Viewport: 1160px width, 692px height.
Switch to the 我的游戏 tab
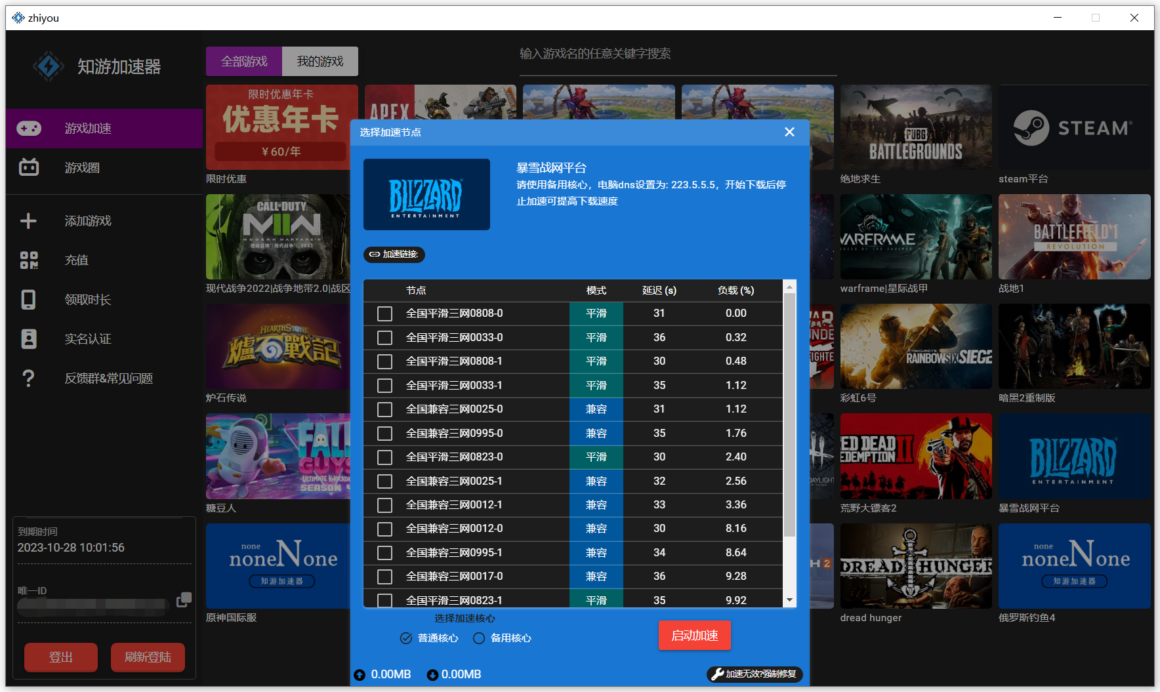(x=320, y=62)
